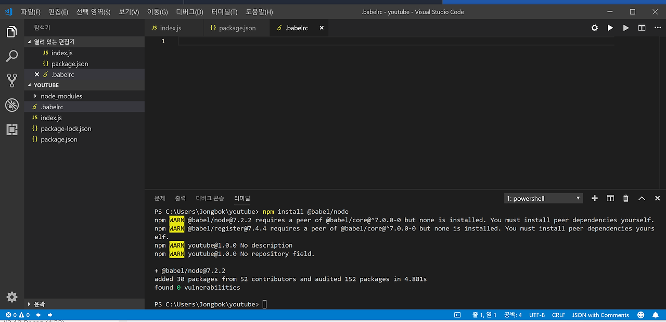
Task: Collapse the YOUTUBE folder section
Action: pos(84,85)
